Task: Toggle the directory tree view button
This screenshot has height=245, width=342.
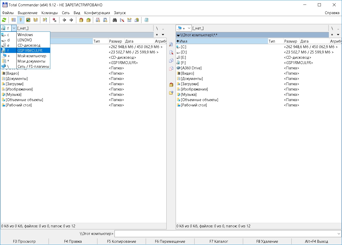Action: coord(35,20)
